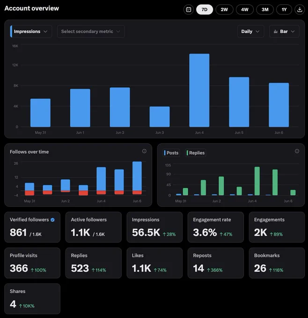Viewport: 308px width, 318px height.
Task: Toggle the Replies series legend
Action: click(x=196, y=153)
